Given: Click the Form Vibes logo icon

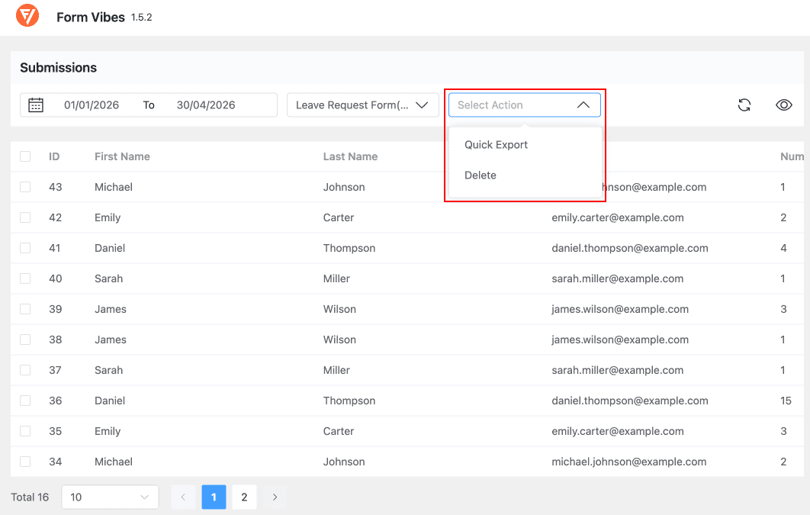Looking at the screenshot, I should (x=27, y=15).
